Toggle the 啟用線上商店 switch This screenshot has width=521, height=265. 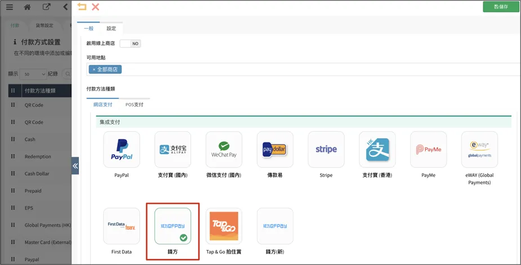point(130,43)
